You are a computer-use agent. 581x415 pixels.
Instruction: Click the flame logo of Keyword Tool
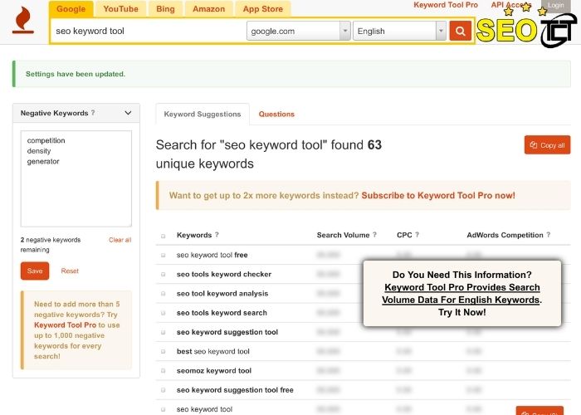pos(23,21)
